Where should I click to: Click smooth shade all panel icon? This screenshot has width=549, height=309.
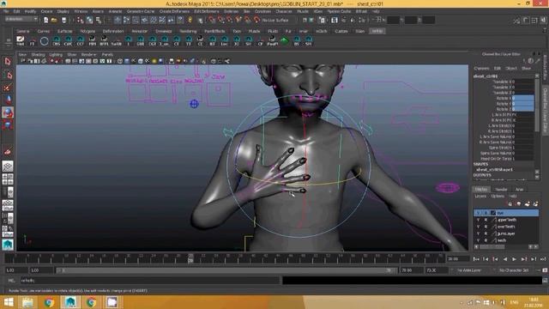[127, 61]
